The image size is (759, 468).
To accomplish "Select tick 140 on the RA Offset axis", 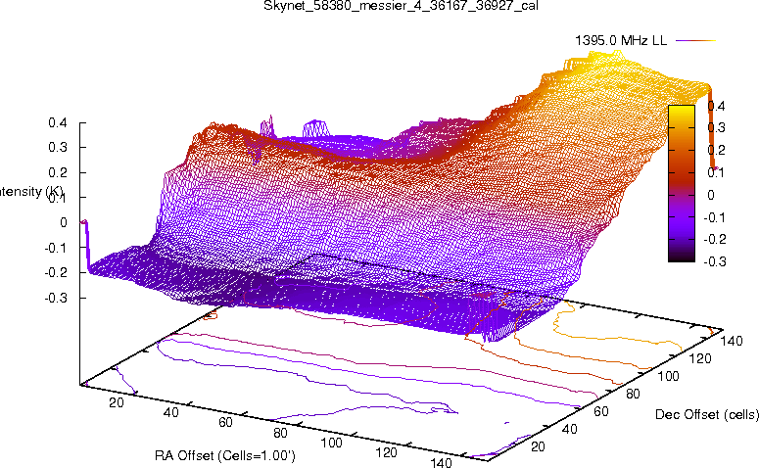I will tap(441, 463).
